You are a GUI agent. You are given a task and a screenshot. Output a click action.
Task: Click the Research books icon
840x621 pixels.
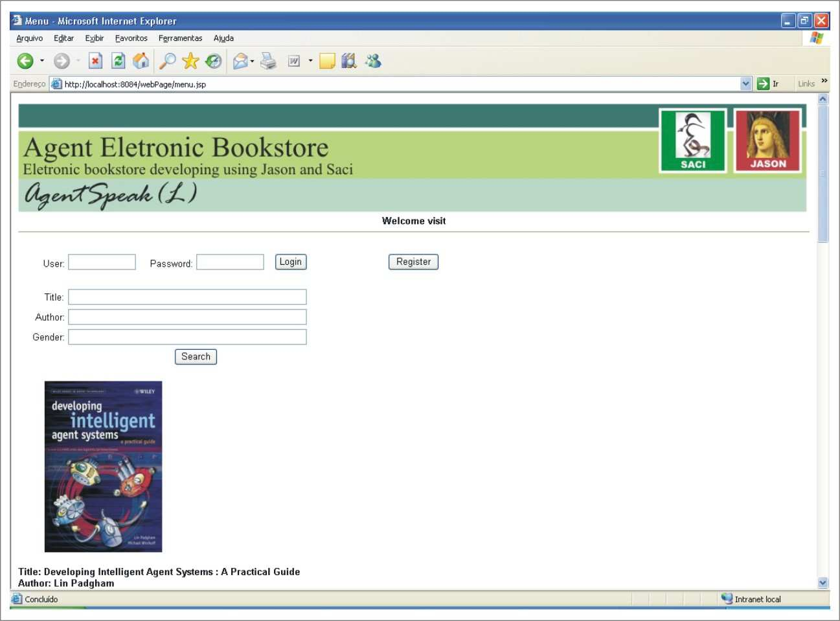[349, 61]
